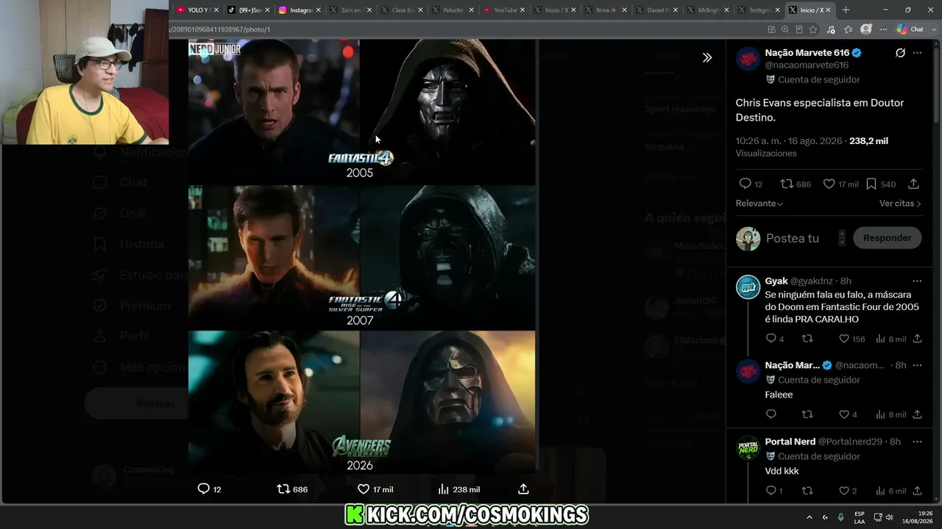Open more options on Nação Marvete 616 post
Image resolution: width=942 pixels, height=529 pixels.
pos(917,53)
